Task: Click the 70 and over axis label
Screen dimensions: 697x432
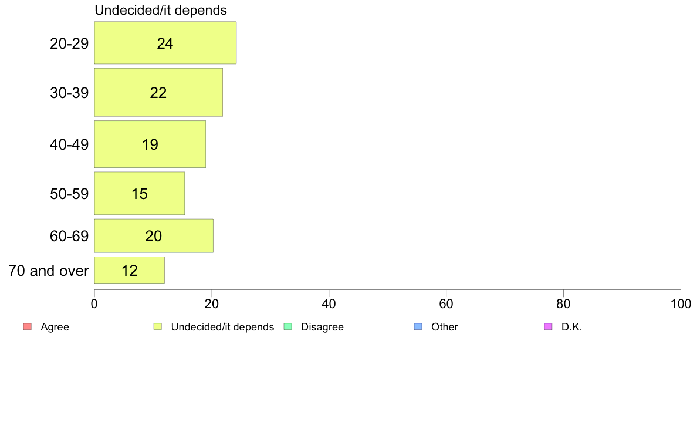Action: pyautogui.click(x=49, y=271)
